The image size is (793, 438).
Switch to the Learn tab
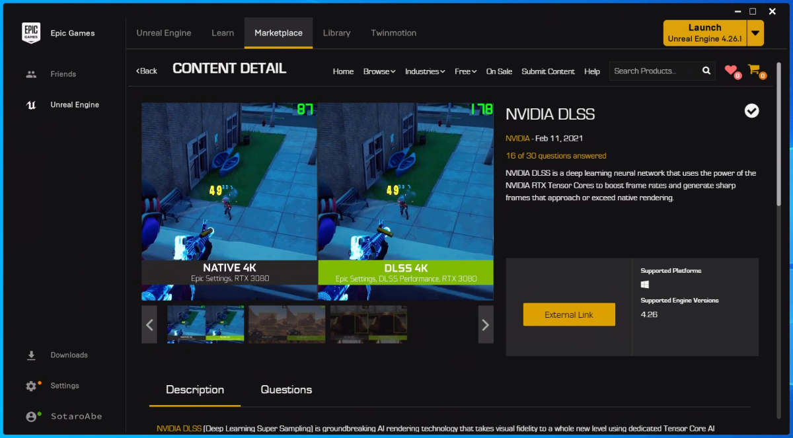pos(223,33)
